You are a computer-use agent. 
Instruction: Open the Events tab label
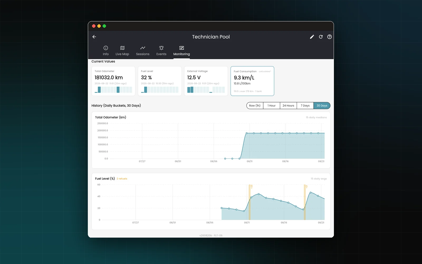(x=161, y=54)
